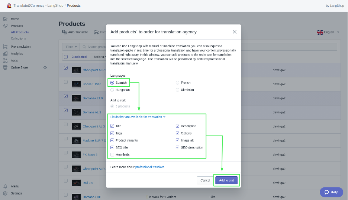Screen dimensions: 348x200
Task: Uncheck the SEO title checkbox
Action: pos(112,147)
